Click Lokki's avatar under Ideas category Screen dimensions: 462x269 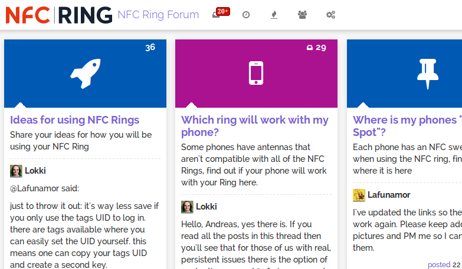point(16,171)
